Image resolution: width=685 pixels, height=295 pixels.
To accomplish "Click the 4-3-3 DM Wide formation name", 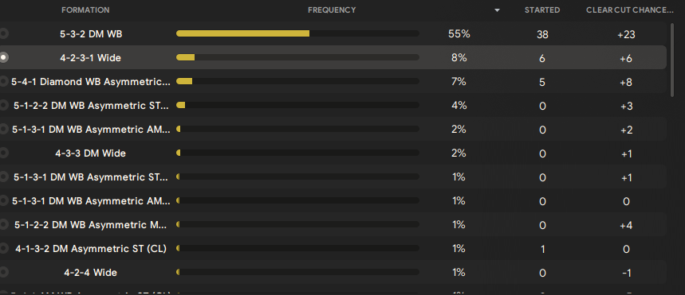I will coord(90,153).
